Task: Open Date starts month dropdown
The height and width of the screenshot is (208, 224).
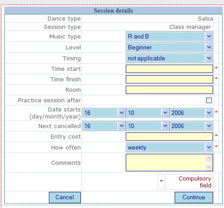Action: (x=148, y=113)
